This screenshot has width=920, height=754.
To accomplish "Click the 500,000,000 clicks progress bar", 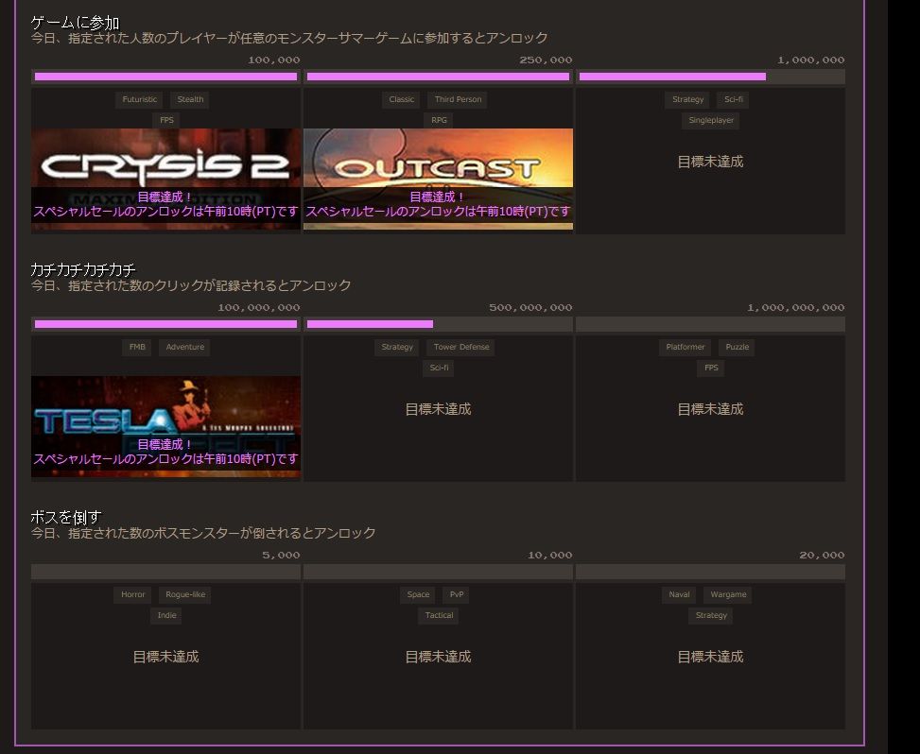I will tap(439, 324).
